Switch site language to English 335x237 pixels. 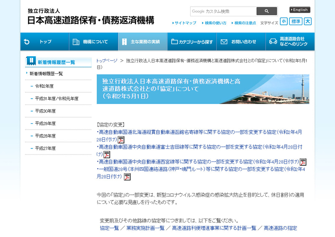300,10
